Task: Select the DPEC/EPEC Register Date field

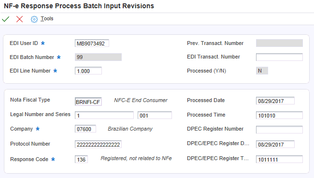Action: [275, 144]
